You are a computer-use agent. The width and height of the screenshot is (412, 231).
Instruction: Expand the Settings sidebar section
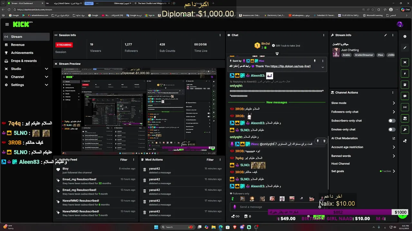[x=46, y=85]
